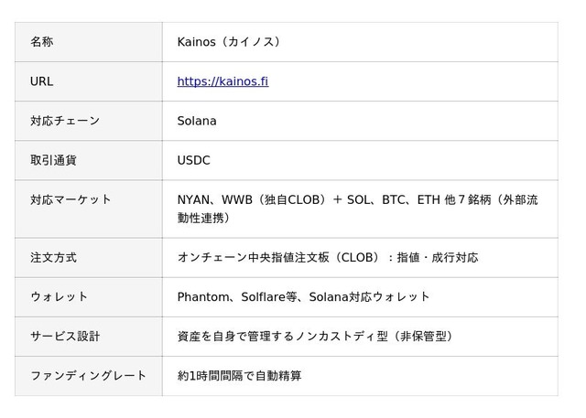Viewport: 586px width, 418px height.
Task: Click the wrapped 動性連携 text line
Action: point(203,218)
